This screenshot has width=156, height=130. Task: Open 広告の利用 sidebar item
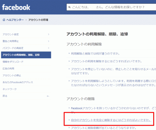coord(26,69)
